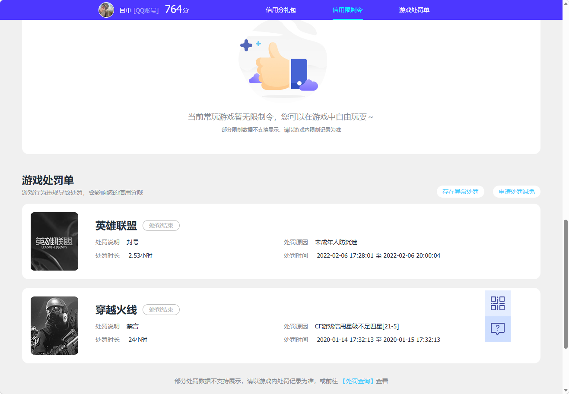Click the user avatar in the header

[106, 9]
